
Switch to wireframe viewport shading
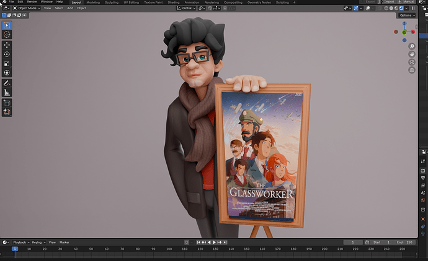point(386,8)
